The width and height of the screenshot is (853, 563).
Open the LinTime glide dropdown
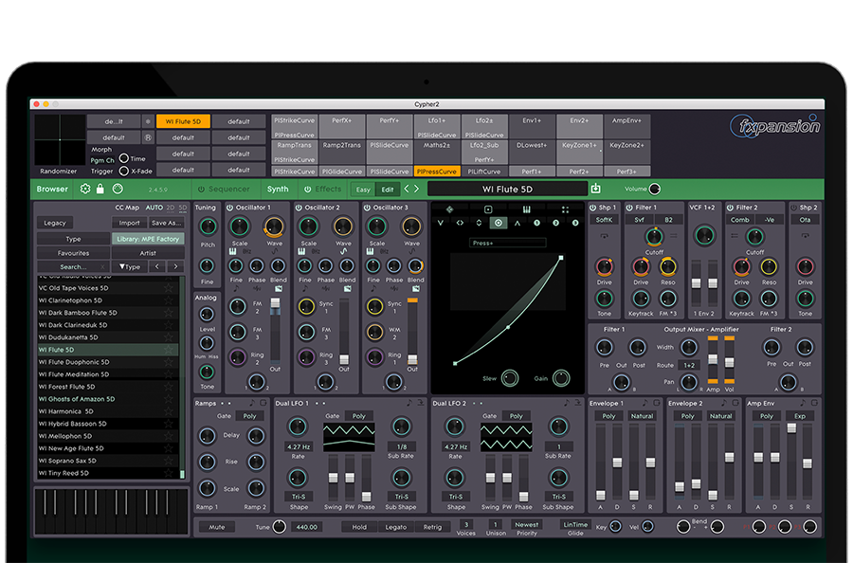[x=575, y=525]
